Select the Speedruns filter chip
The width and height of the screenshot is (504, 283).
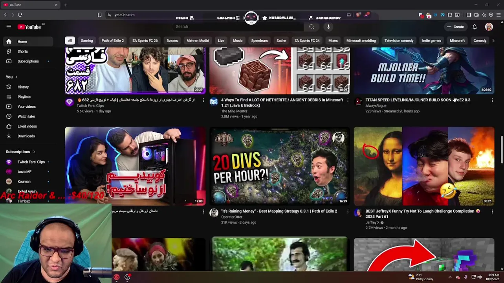click(260, 40)
